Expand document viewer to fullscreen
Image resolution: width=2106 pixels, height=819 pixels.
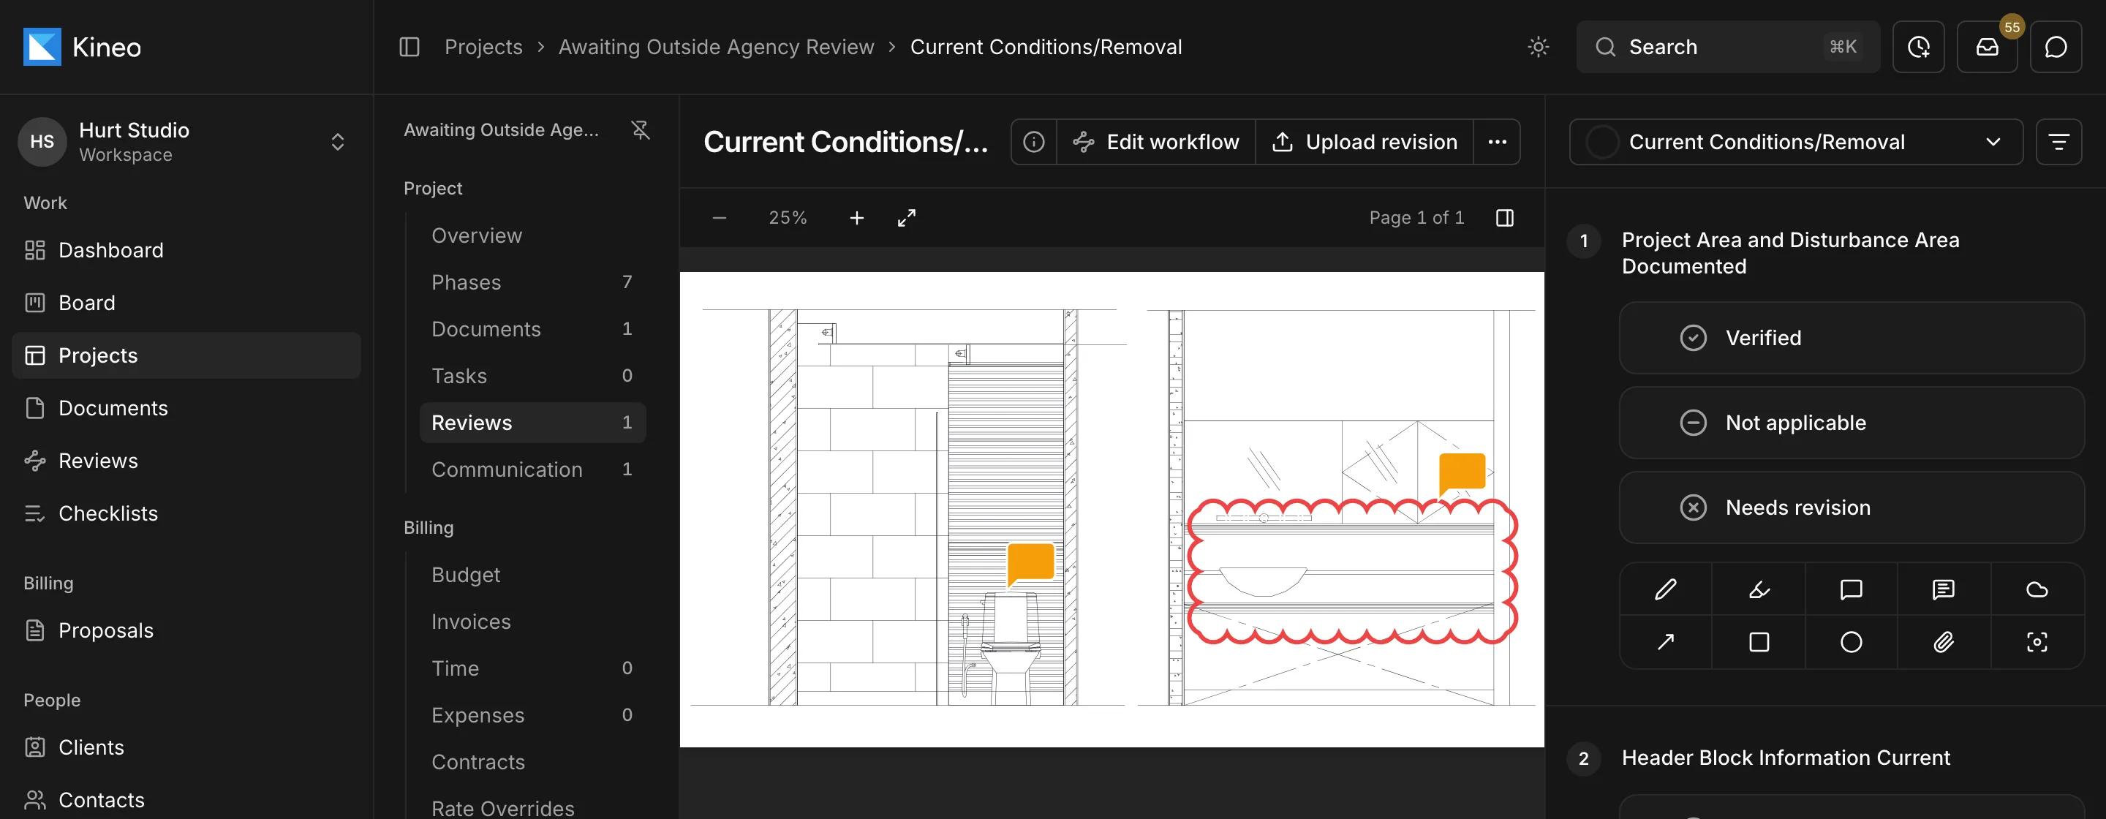click(x=907, y=217)
